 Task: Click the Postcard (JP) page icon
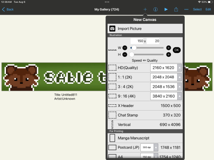pos(112,147)
